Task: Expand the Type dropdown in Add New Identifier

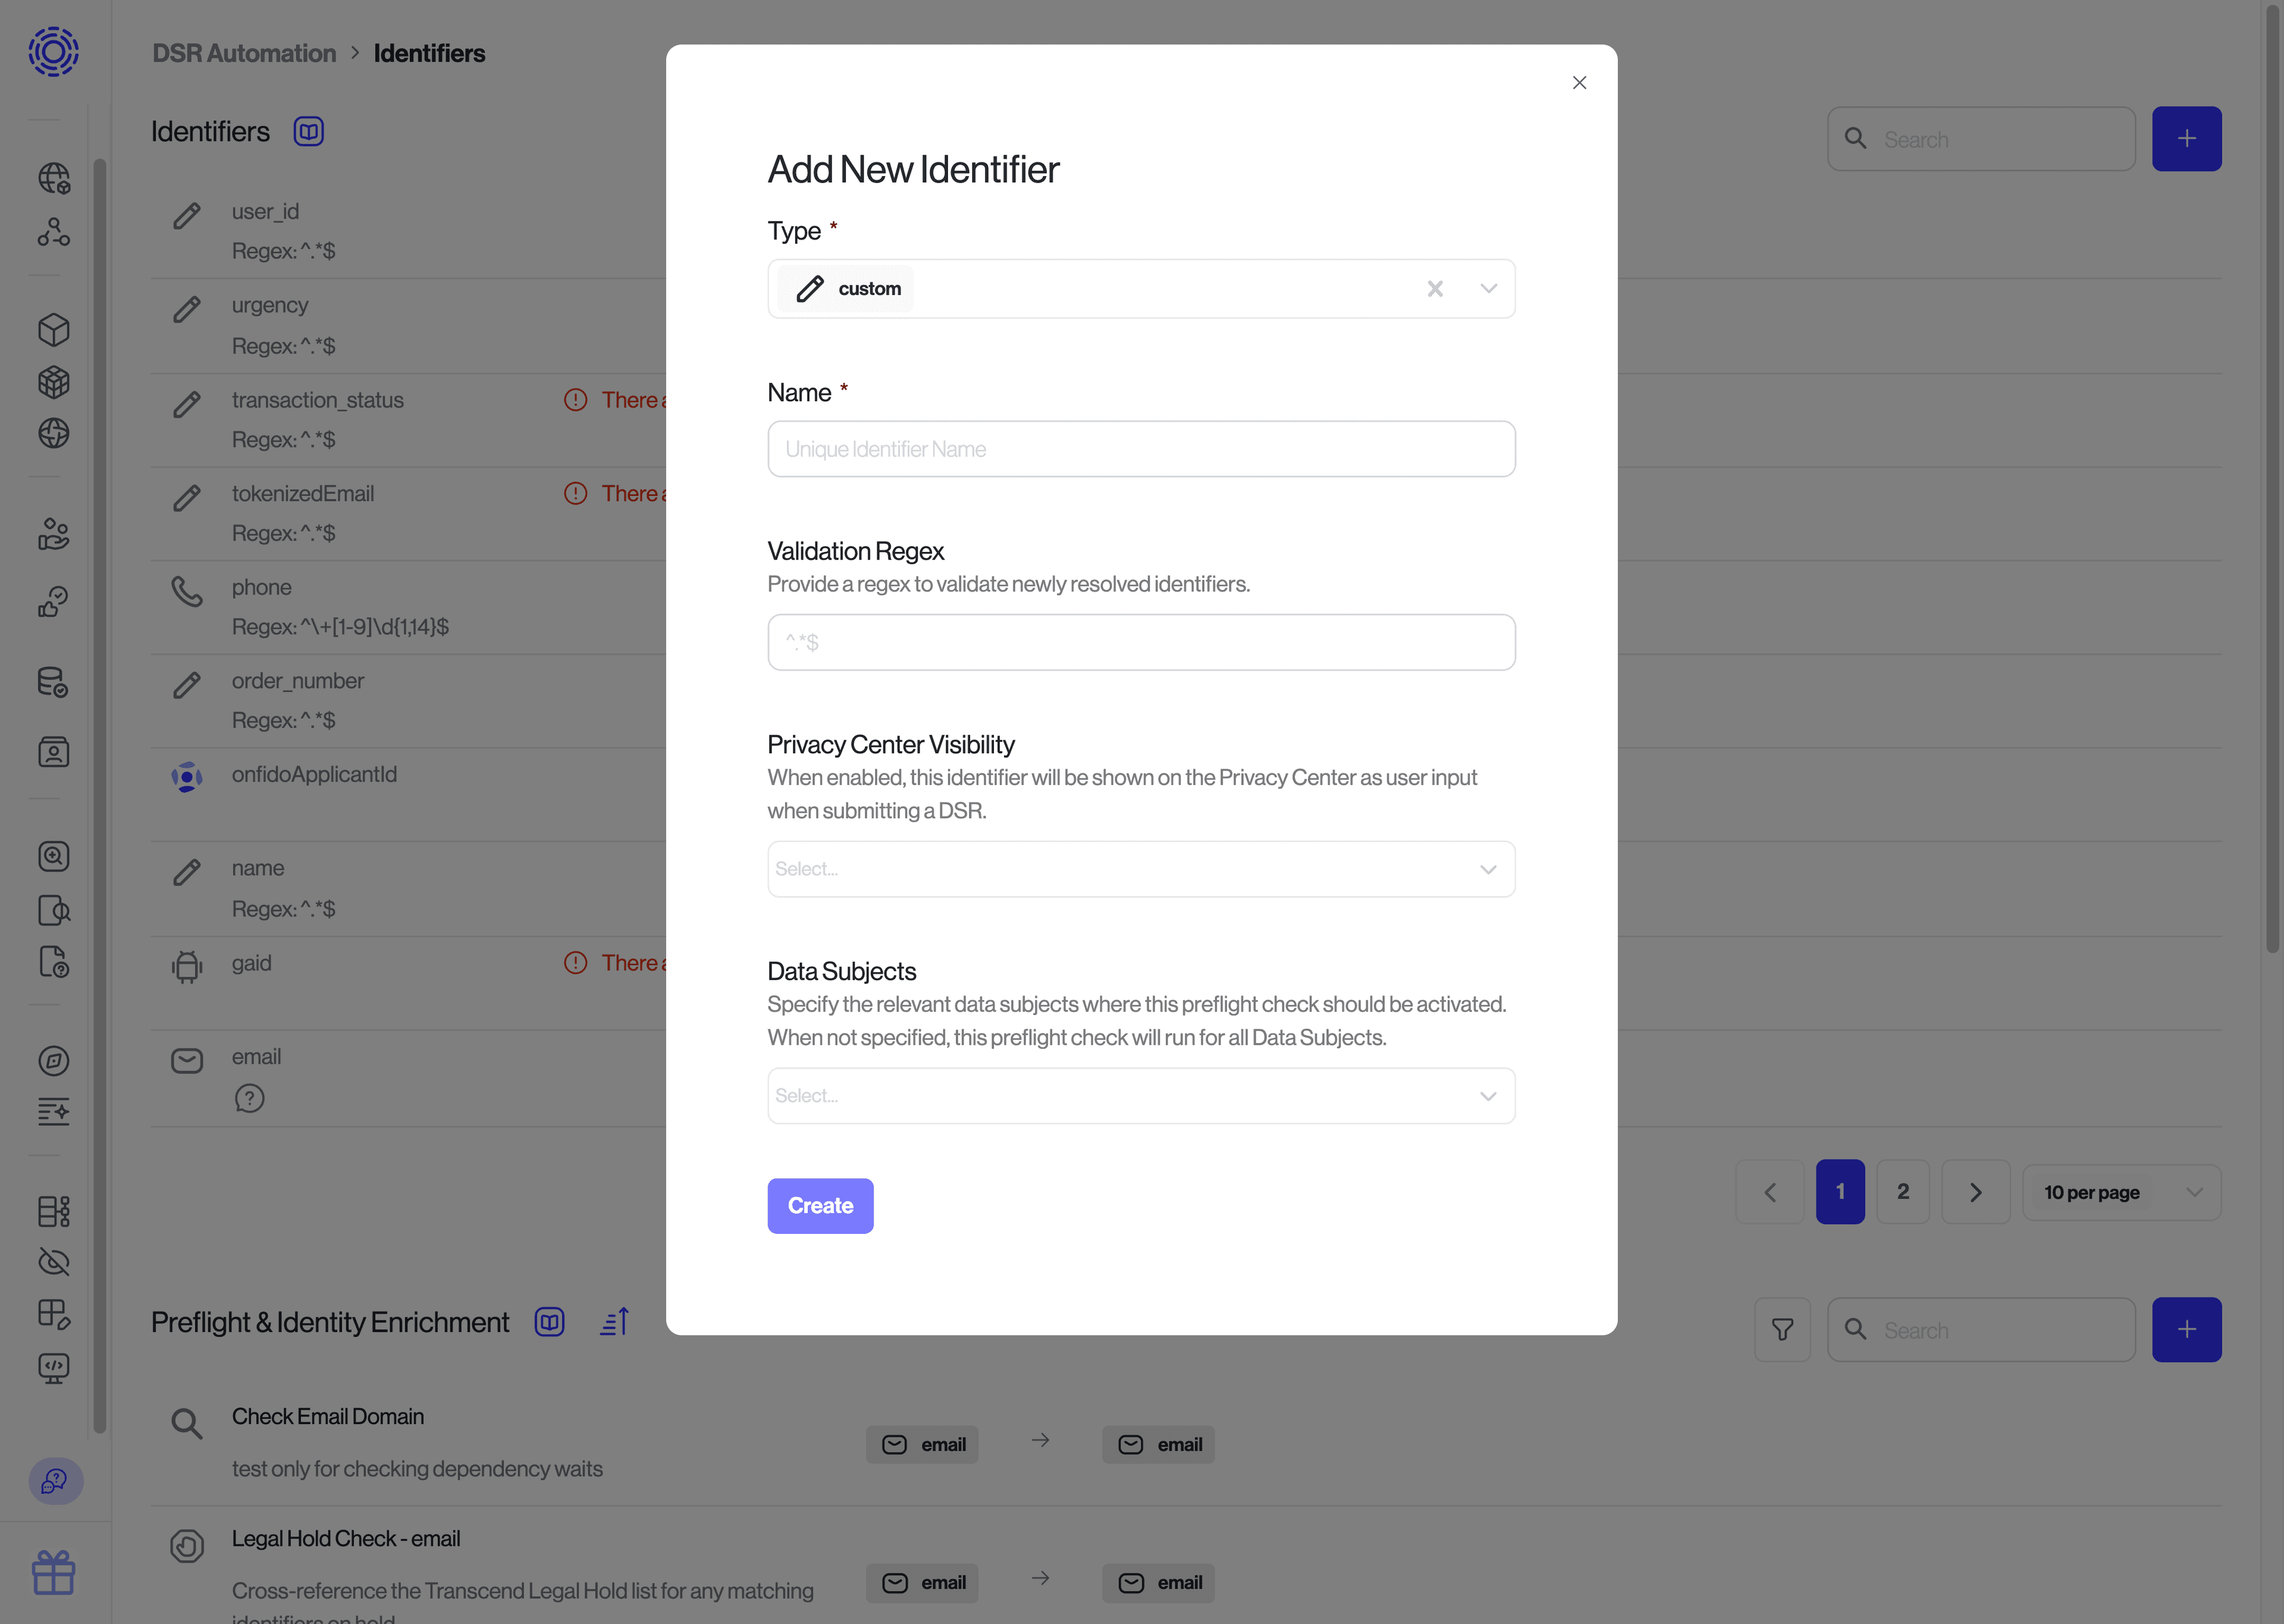Action: coord(1488,288)
